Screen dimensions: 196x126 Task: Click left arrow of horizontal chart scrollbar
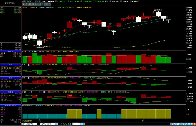(x=84, y=124)
